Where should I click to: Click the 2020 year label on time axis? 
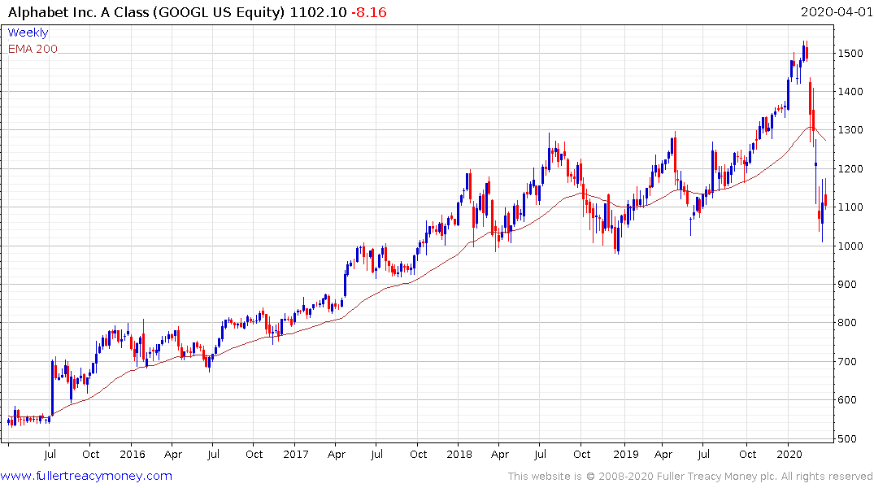[x=789, y=454]
